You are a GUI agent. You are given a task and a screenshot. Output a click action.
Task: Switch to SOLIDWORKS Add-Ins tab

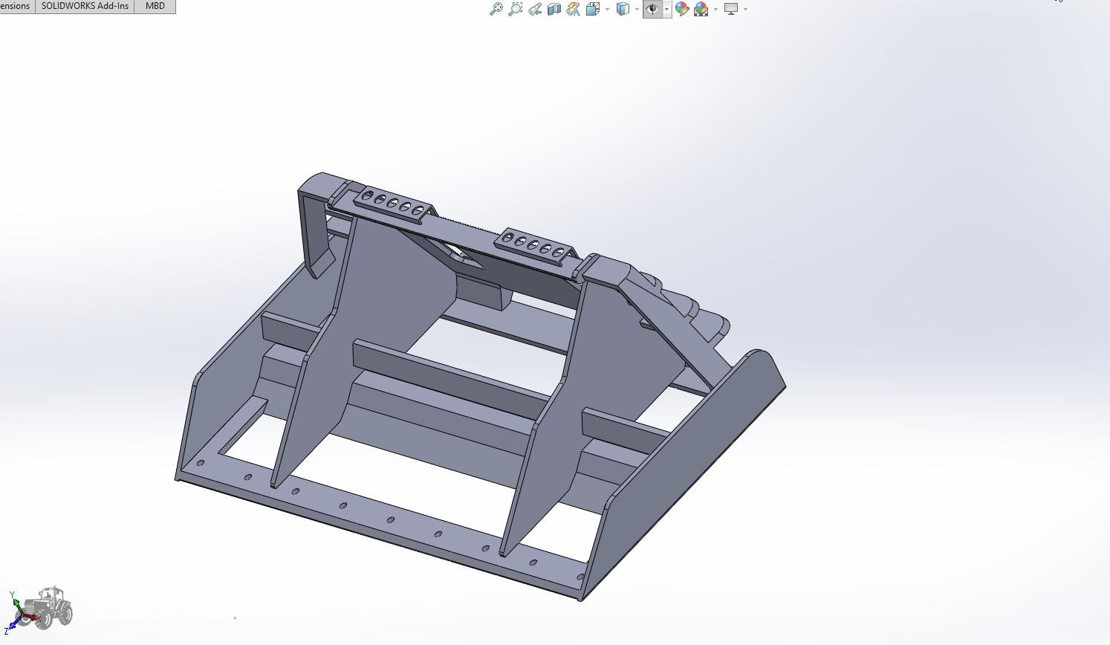pos(85,6)
